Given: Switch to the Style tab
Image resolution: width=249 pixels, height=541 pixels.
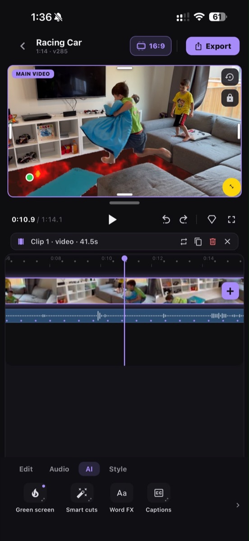Looking at the screenshot, I should click(x=118, y=469).
